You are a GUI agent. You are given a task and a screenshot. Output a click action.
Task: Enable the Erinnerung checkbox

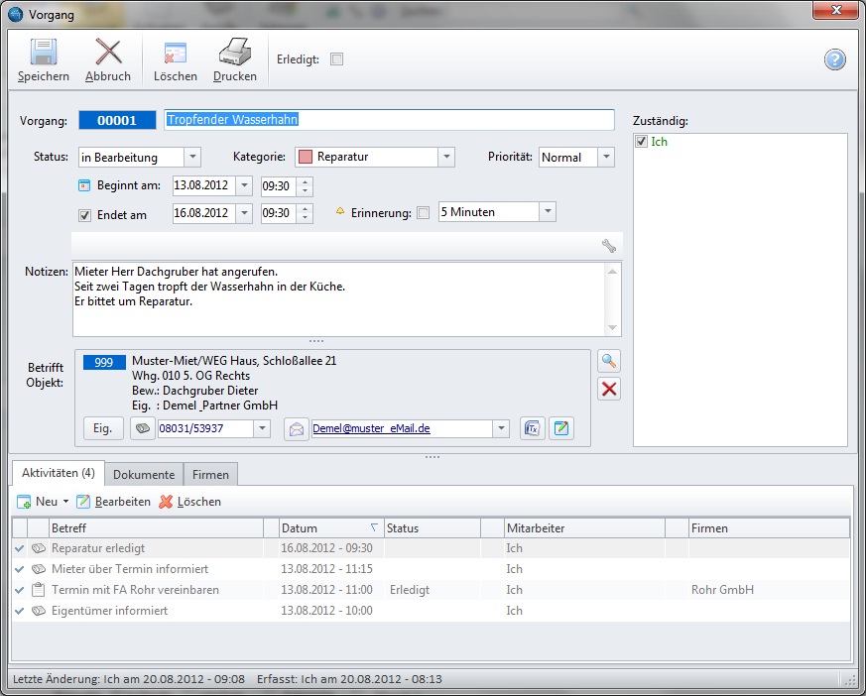coord(423,212)
